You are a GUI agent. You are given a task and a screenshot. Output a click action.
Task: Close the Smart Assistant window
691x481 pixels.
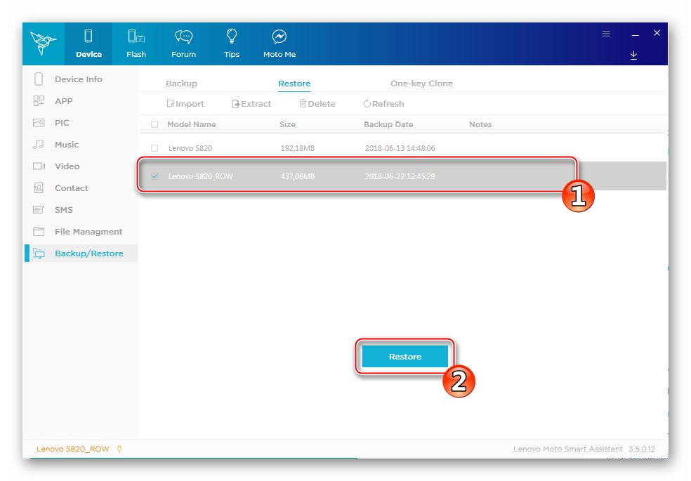click(657, 33)
